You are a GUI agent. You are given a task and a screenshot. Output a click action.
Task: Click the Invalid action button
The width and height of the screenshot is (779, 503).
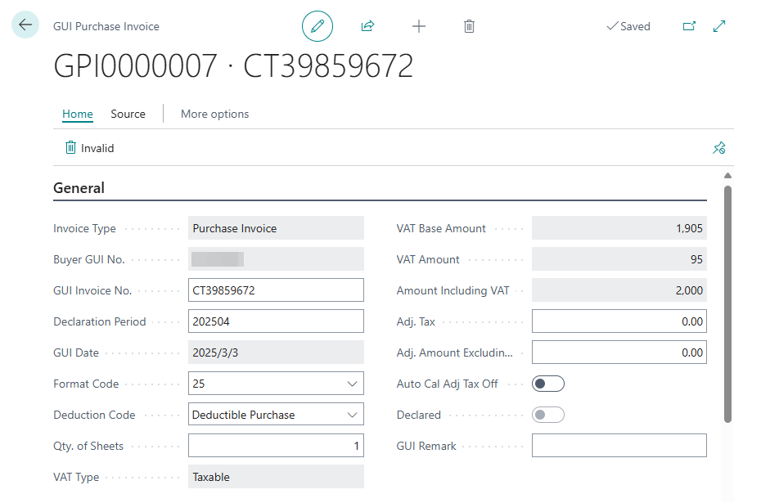(x=89, y=148)
